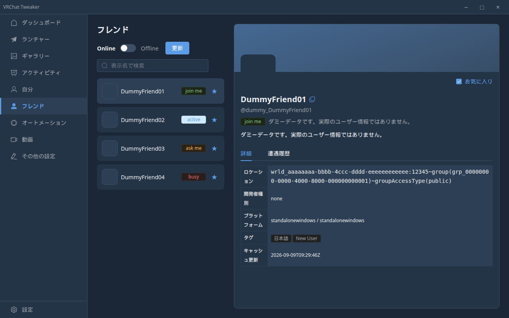The width and height of the screenshot is (509, 318).
Task: Click the Offline label
Action: (150, 48)
